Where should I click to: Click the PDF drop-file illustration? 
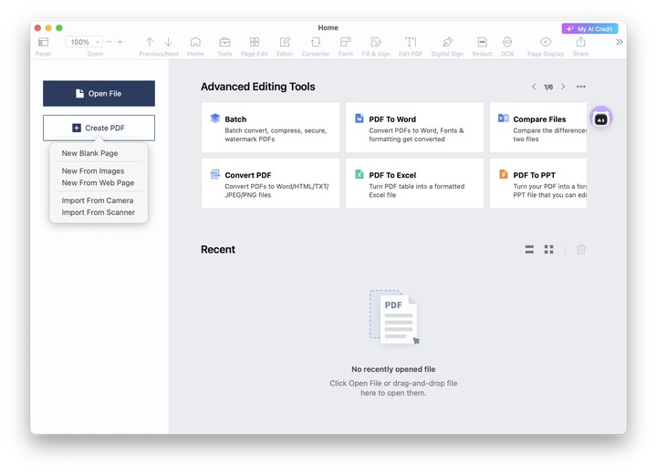(x=394, y=317)
